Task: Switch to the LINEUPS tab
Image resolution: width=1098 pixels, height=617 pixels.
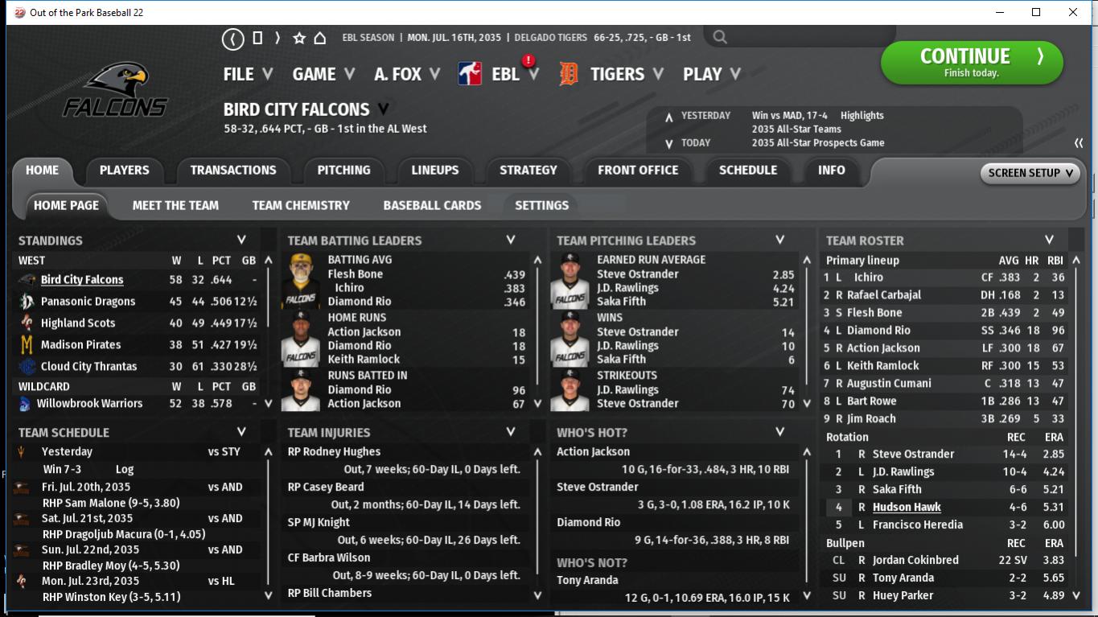Action: 435,171
